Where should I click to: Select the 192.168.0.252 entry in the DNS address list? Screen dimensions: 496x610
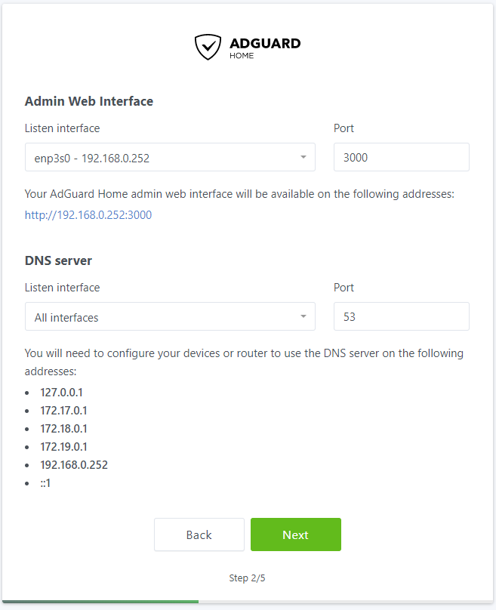[74, 465]
